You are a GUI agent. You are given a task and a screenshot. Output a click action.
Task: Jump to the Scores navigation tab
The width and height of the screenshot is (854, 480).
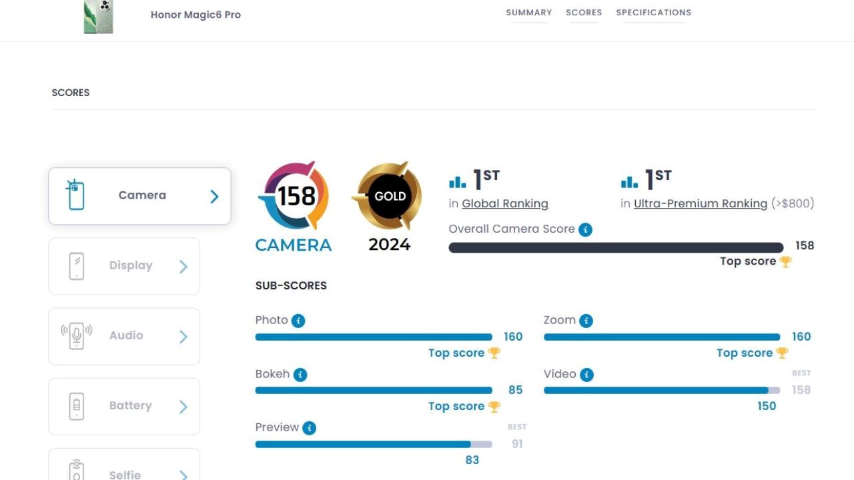[x=584, y=13]
